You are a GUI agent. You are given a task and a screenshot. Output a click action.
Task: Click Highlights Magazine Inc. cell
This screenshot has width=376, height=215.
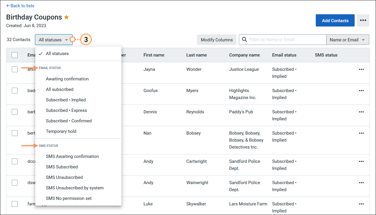pos(243,94)
